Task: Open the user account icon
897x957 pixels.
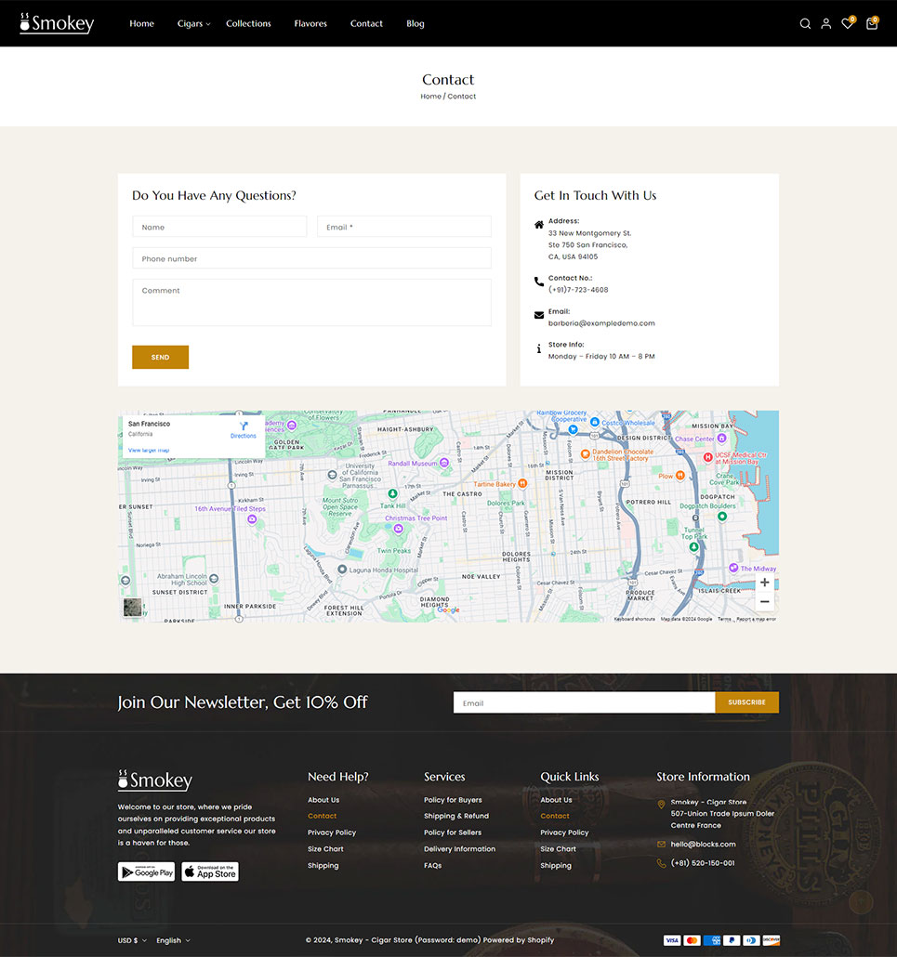Action: (x=825, y=24)
